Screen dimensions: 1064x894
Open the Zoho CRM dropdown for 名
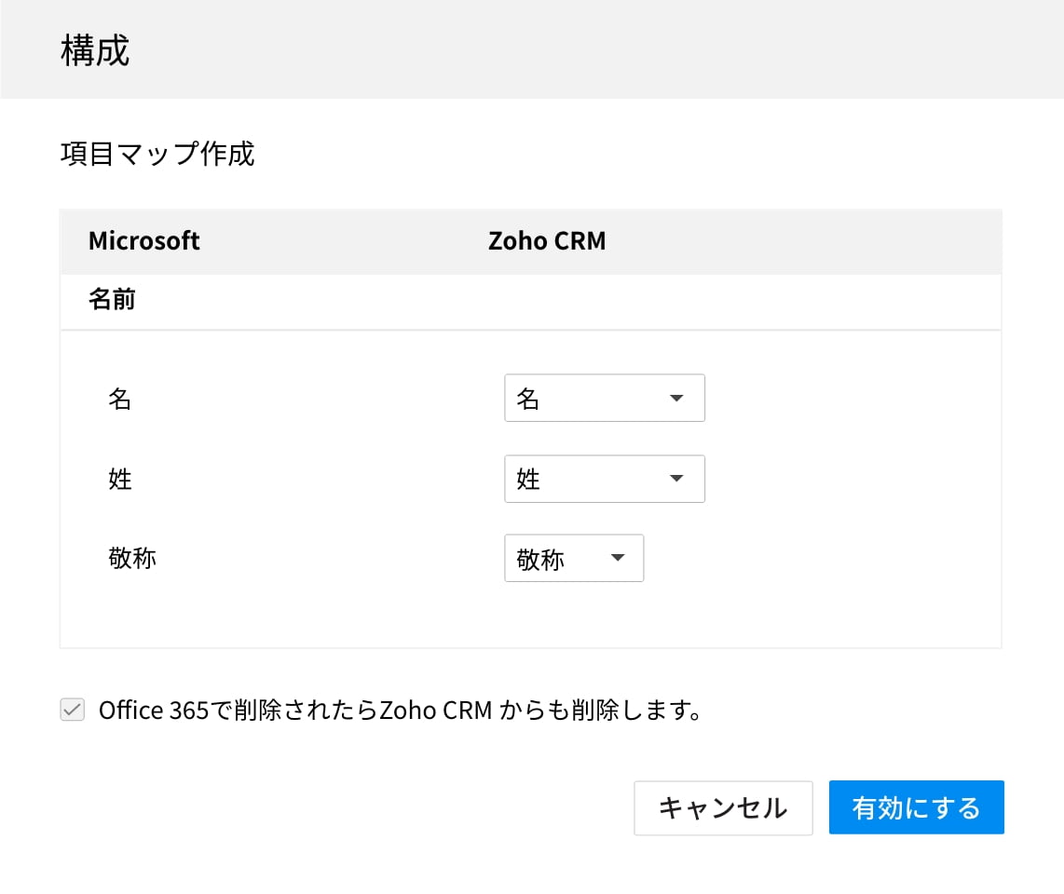[x=604, y=399]
